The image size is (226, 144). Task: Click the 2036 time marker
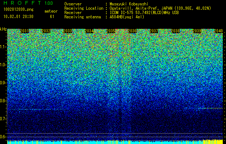pyautogui.click(x=132, y=31)
